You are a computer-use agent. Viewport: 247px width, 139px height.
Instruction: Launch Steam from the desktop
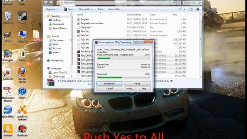[22, 17]
